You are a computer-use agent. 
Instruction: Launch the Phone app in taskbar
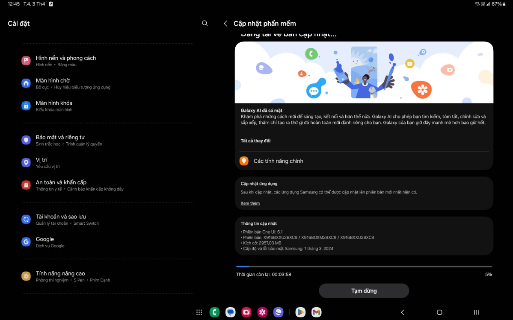pyautogui.click(x=215, y=312)
